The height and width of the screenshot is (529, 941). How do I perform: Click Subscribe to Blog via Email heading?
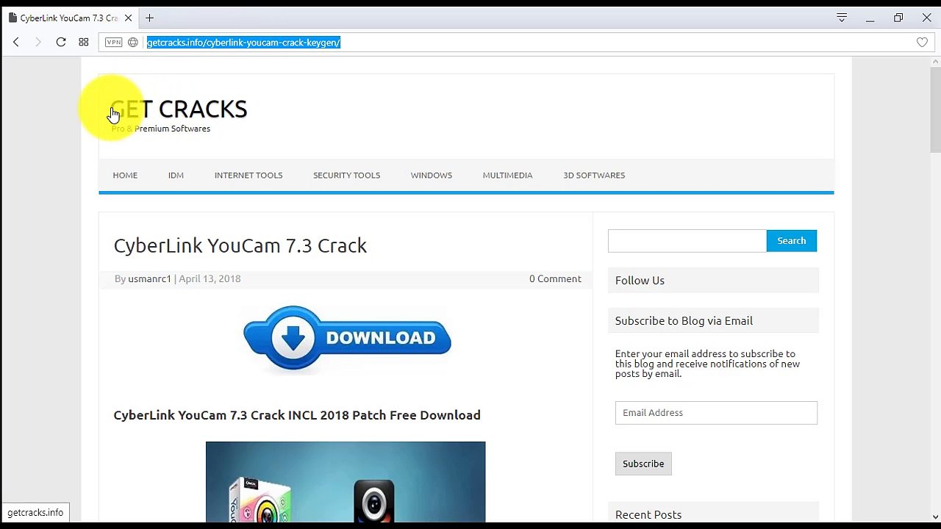(x=684, y=320)
